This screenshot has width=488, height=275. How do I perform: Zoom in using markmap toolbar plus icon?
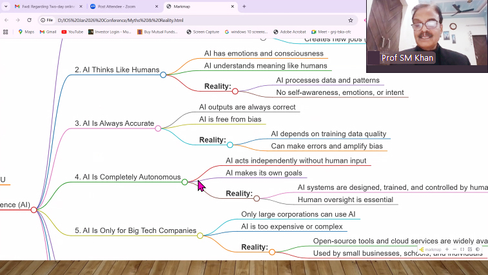[448, 249]
